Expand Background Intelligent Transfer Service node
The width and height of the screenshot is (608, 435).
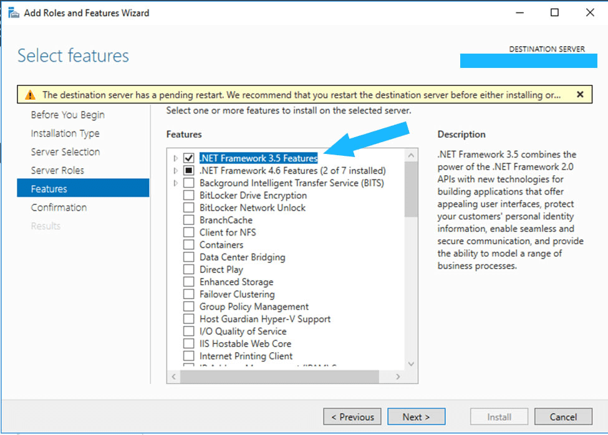pos(176,183)
